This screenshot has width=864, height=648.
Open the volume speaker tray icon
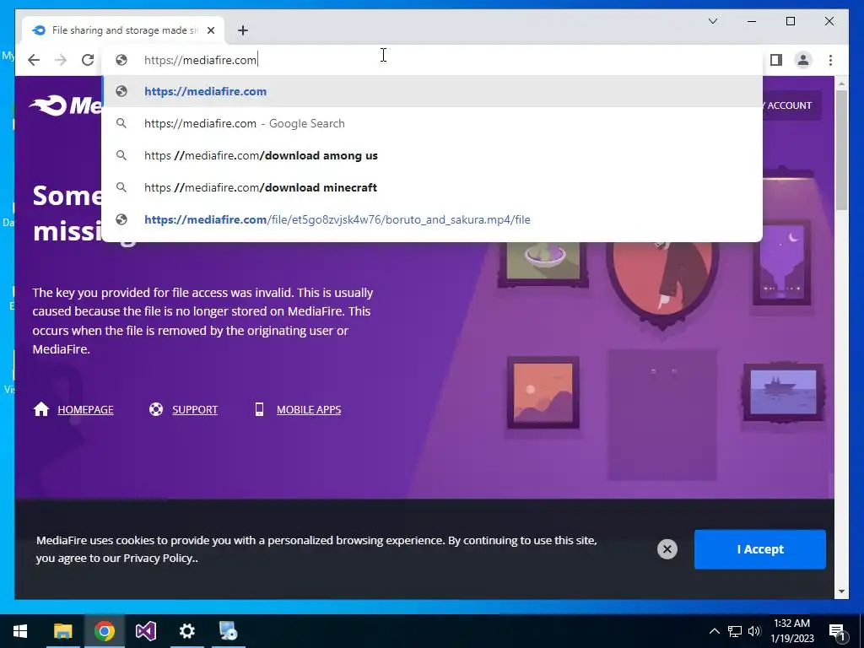tap(754, 631)
